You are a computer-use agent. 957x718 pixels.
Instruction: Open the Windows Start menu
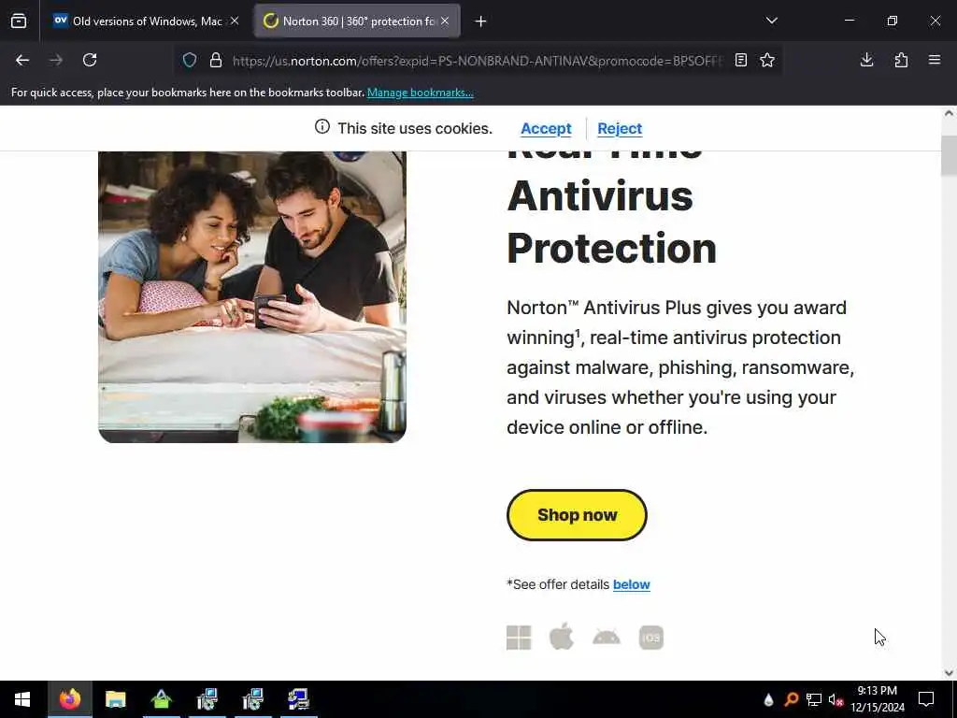22,699
